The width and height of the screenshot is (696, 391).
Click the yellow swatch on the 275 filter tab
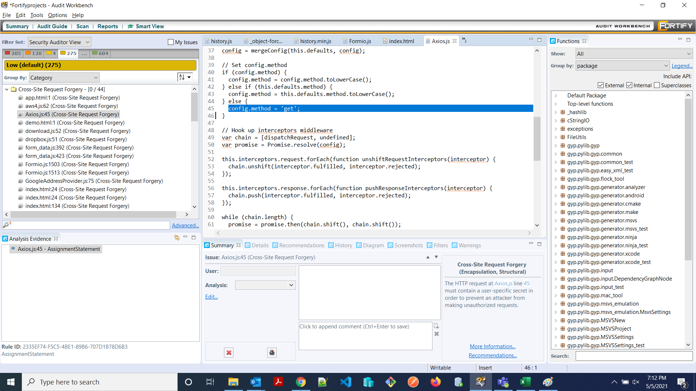[62, 53]
